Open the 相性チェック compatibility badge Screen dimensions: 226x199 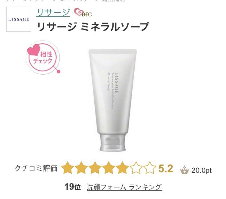pos(43,58)
